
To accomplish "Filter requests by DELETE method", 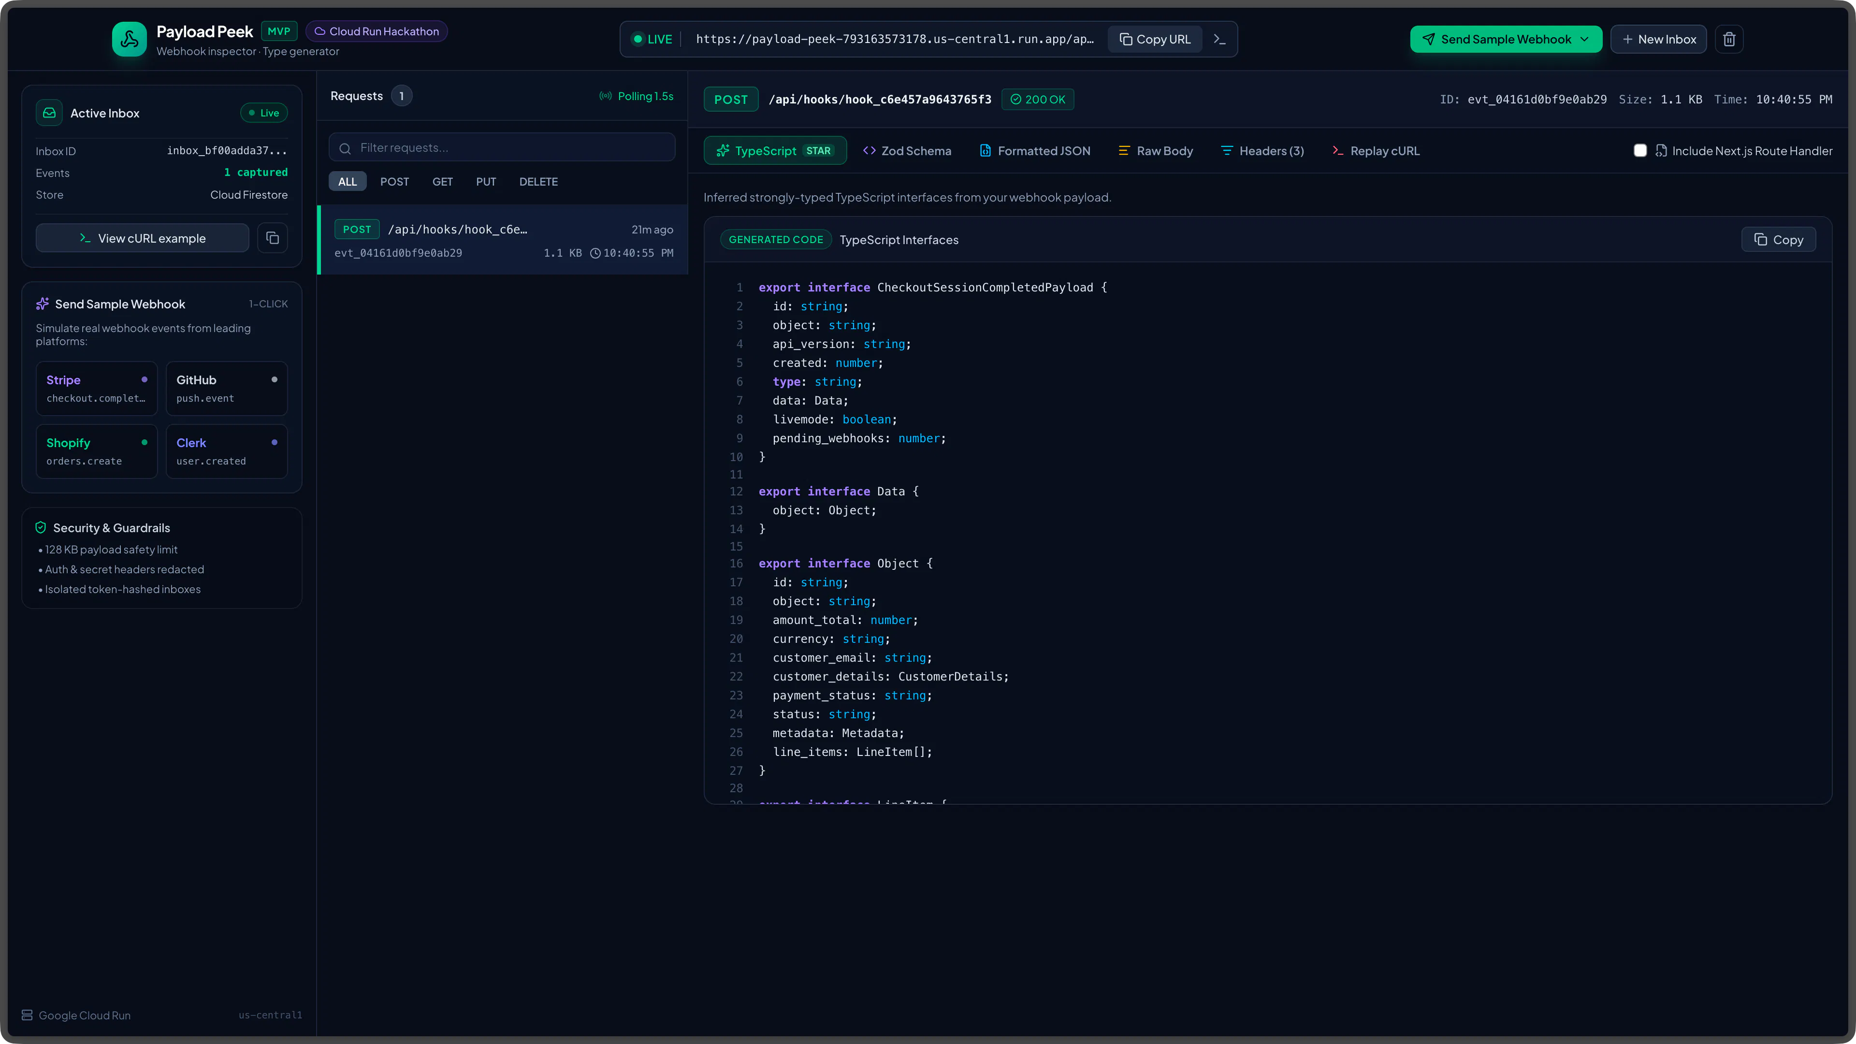I will tap(538, 182).
